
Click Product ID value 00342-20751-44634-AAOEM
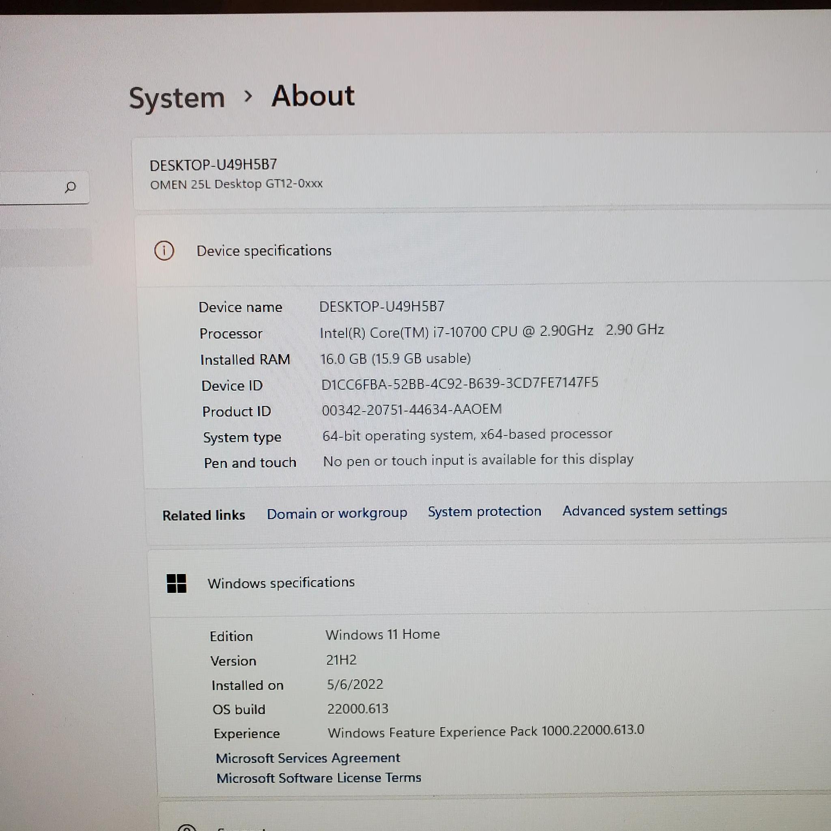point(411,409)
